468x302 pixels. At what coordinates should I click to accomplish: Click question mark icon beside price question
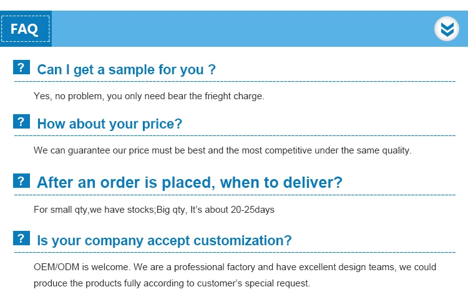pos(21,122)
